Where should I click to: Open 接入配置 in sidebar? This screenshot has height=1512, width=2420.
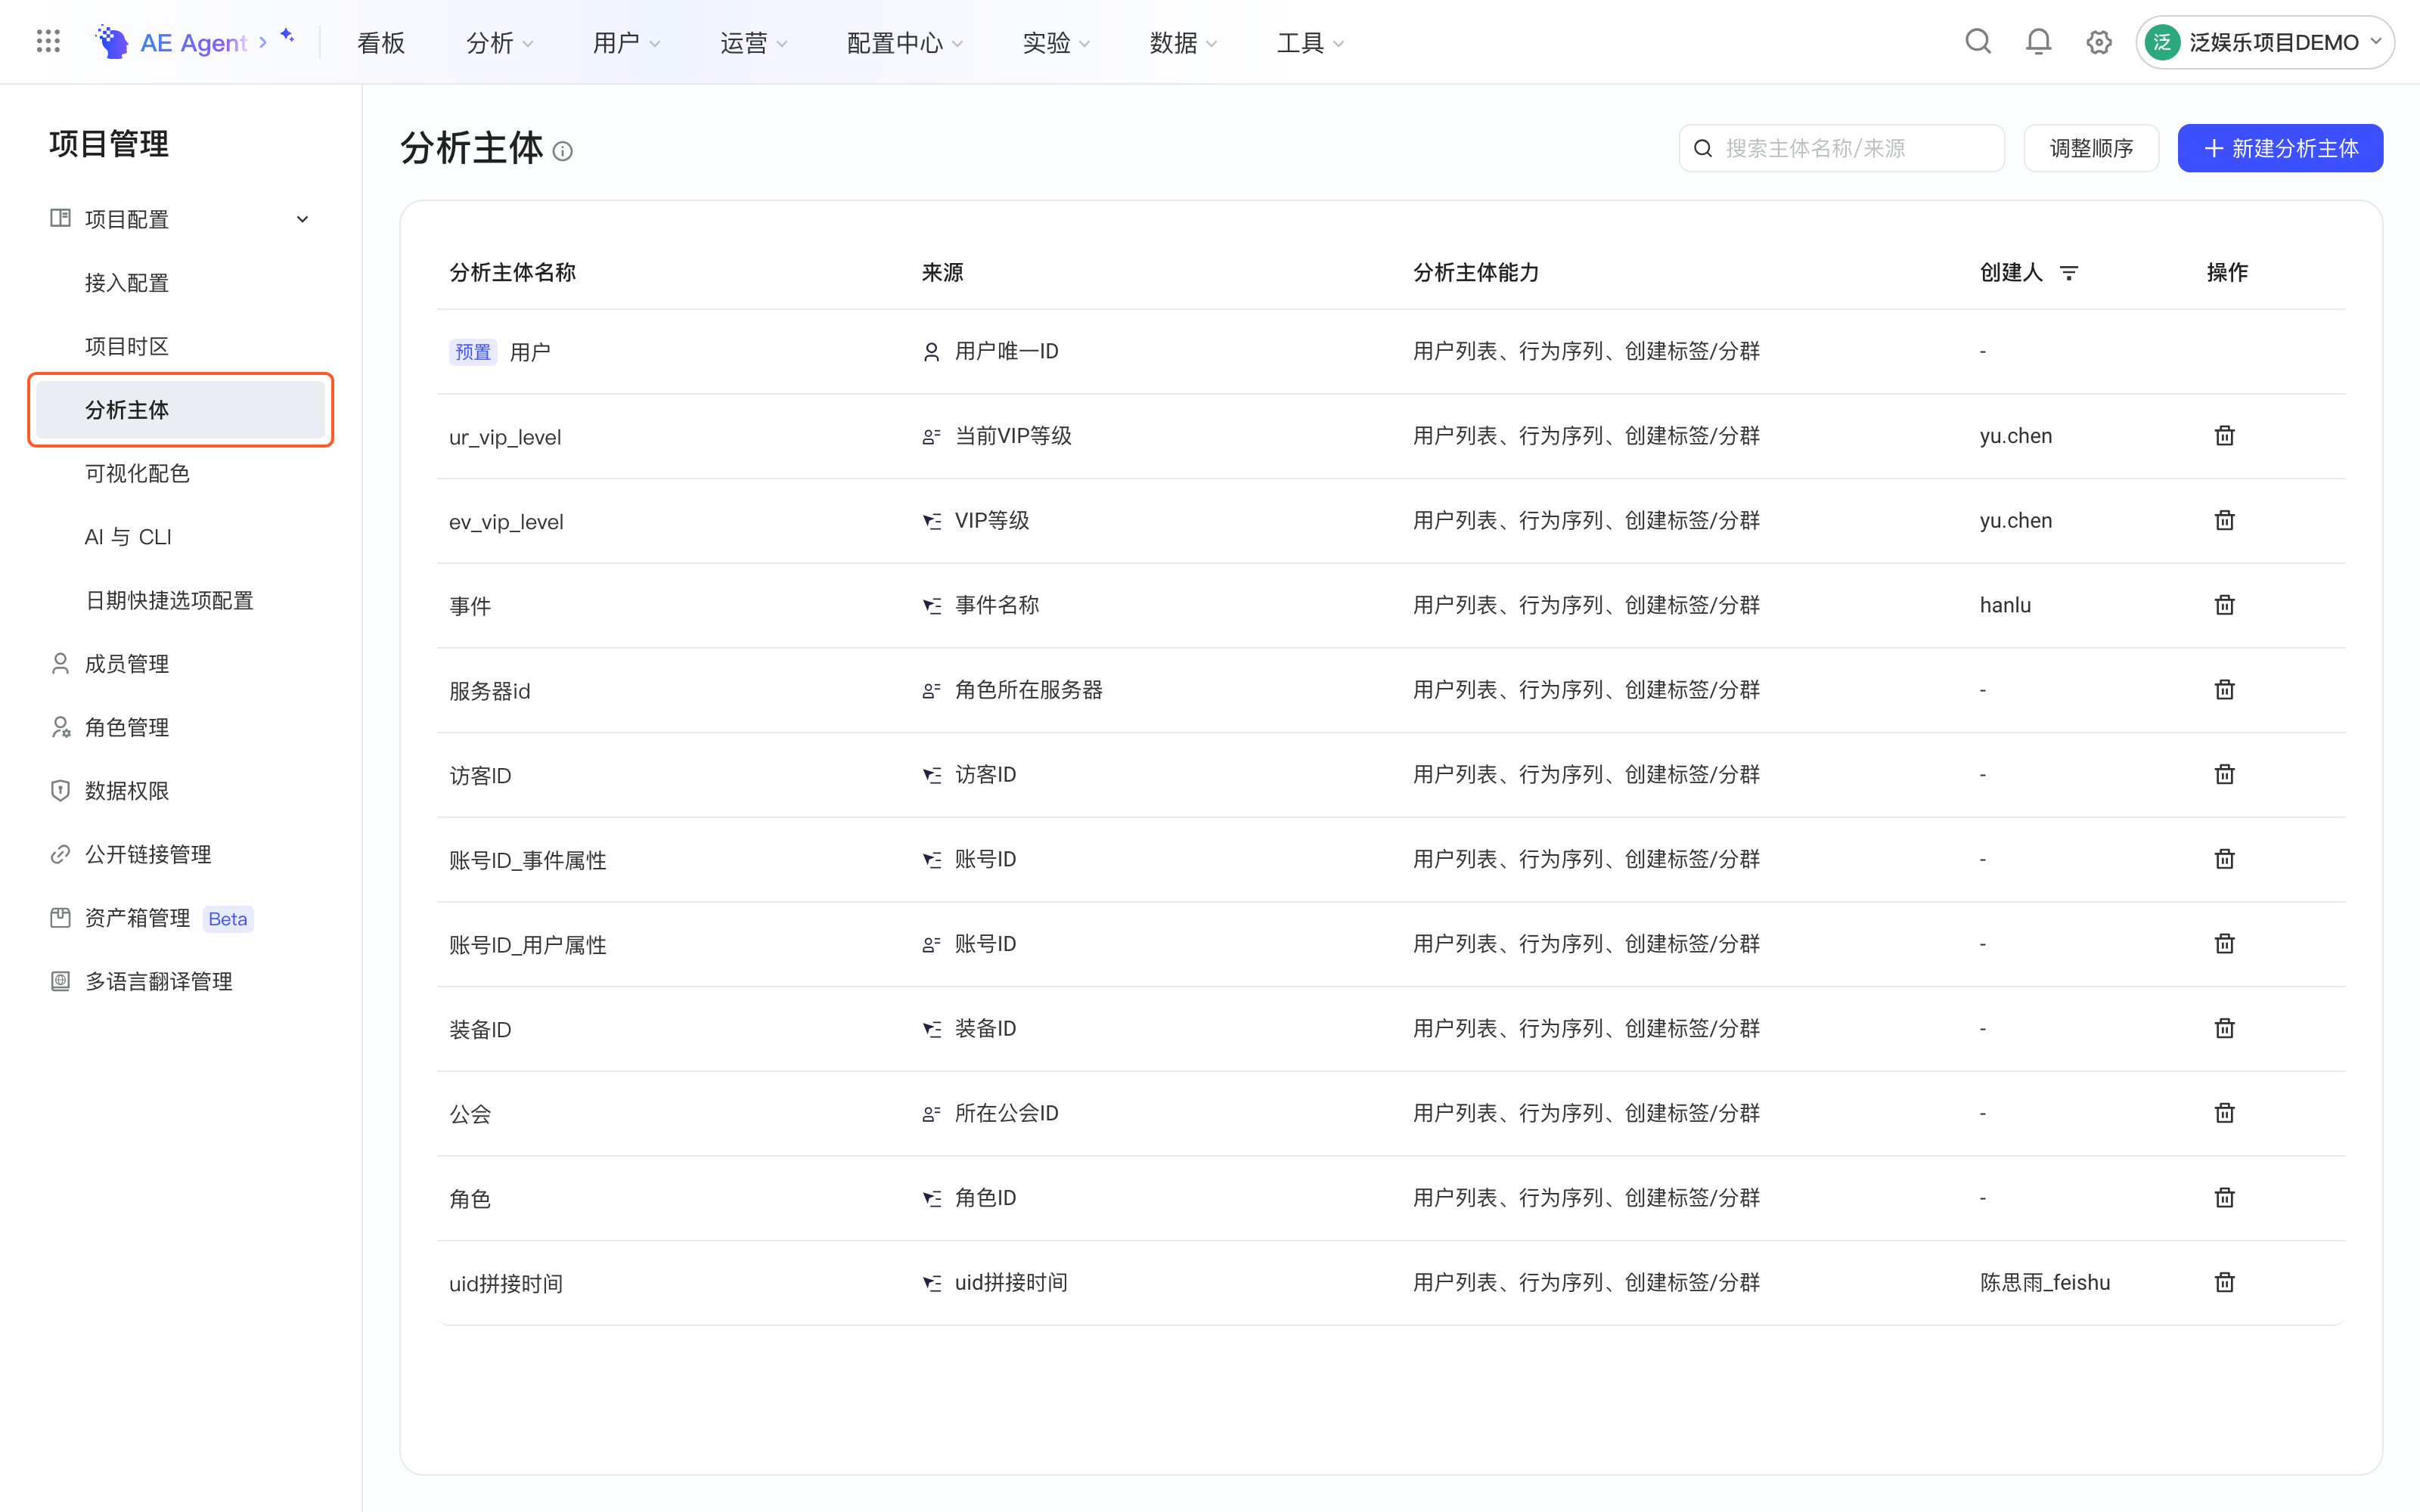coord(127,283)
